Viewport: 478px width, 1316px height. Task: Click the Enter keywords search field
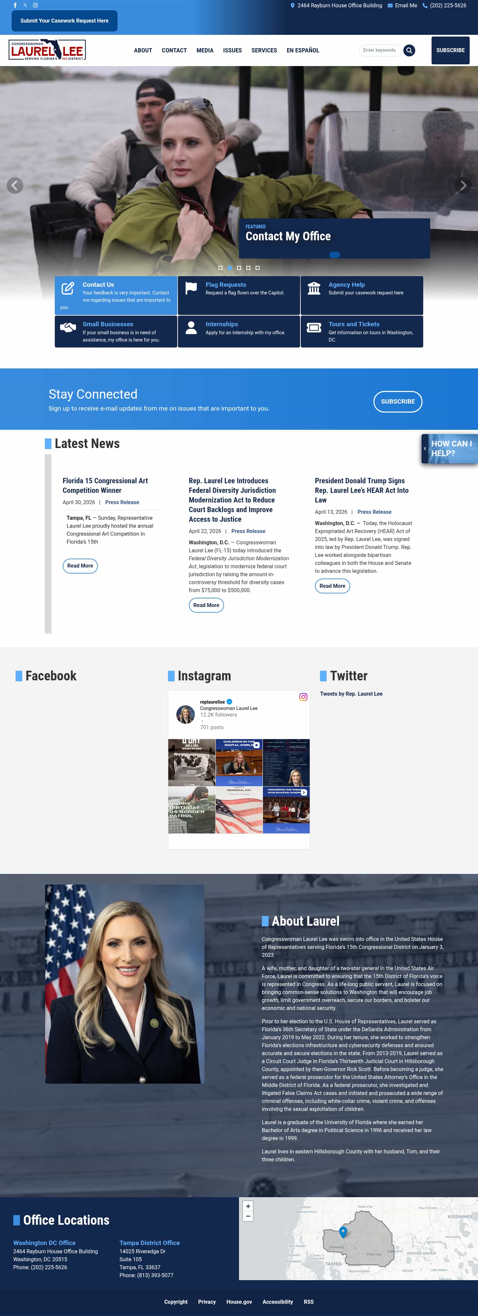tap(379, 50)
